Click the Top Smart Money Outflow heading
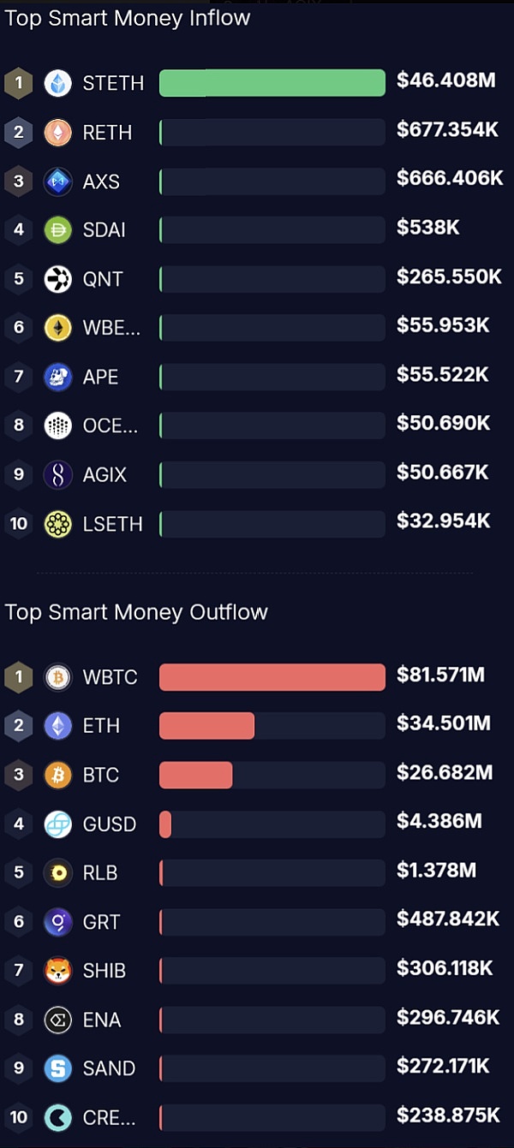Image resolution: width=514 pixels, height=1148 pixels. [x=136, y=612]
